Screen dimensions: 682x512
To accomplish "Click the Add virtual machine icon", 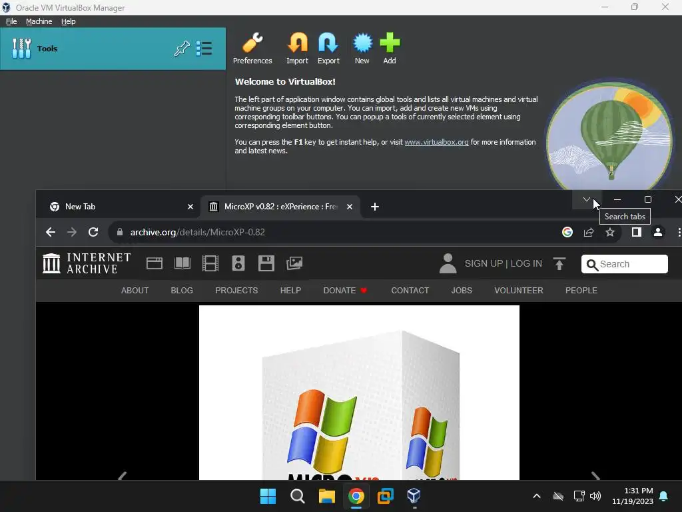I will [390, 48].
